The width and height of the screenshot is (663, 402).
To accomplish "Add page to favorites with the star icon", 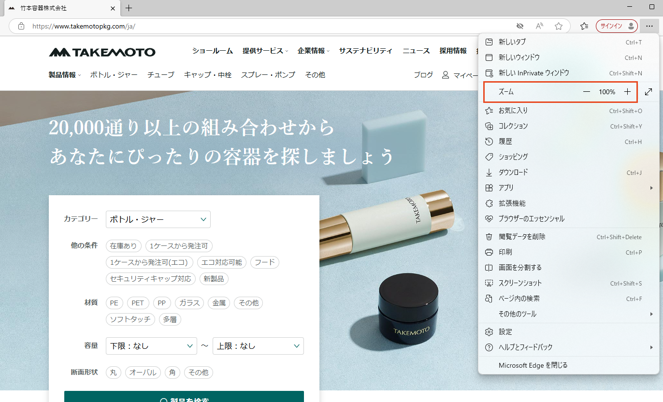I will click(559, 26).
